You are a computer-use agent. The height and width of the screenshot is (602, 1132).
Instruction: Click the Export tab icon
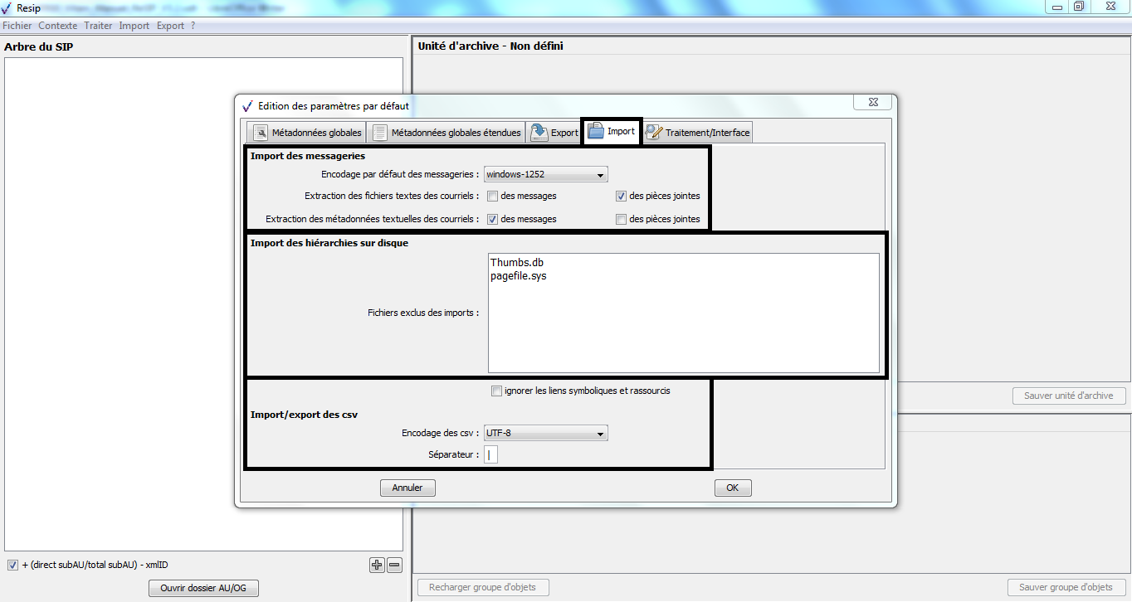tap(539, 133)
